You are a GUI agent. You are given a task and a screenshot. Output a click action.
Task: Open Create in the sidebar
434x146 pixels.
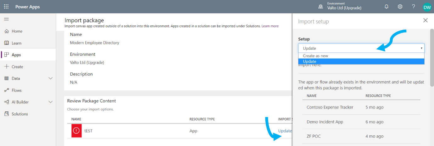tap(17, 67)
